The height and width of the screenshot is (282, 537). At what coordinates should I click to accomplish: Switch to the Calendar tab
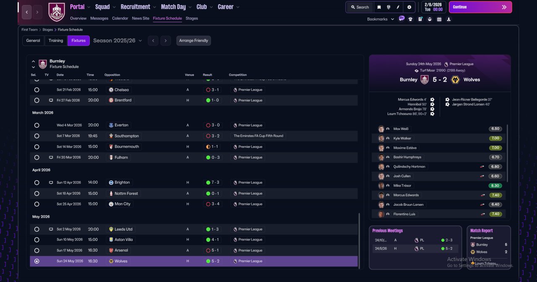(120, 18)
